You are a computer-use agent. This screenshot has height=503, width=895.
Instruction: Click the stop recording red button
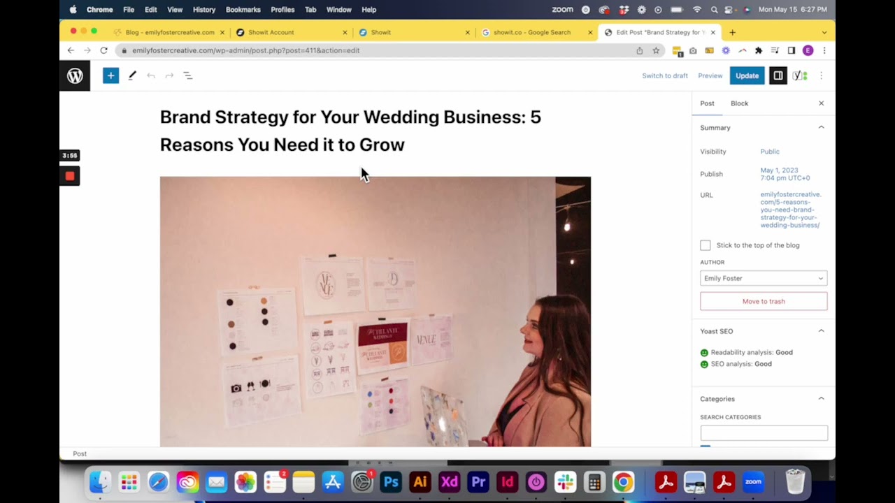(70, 176)
